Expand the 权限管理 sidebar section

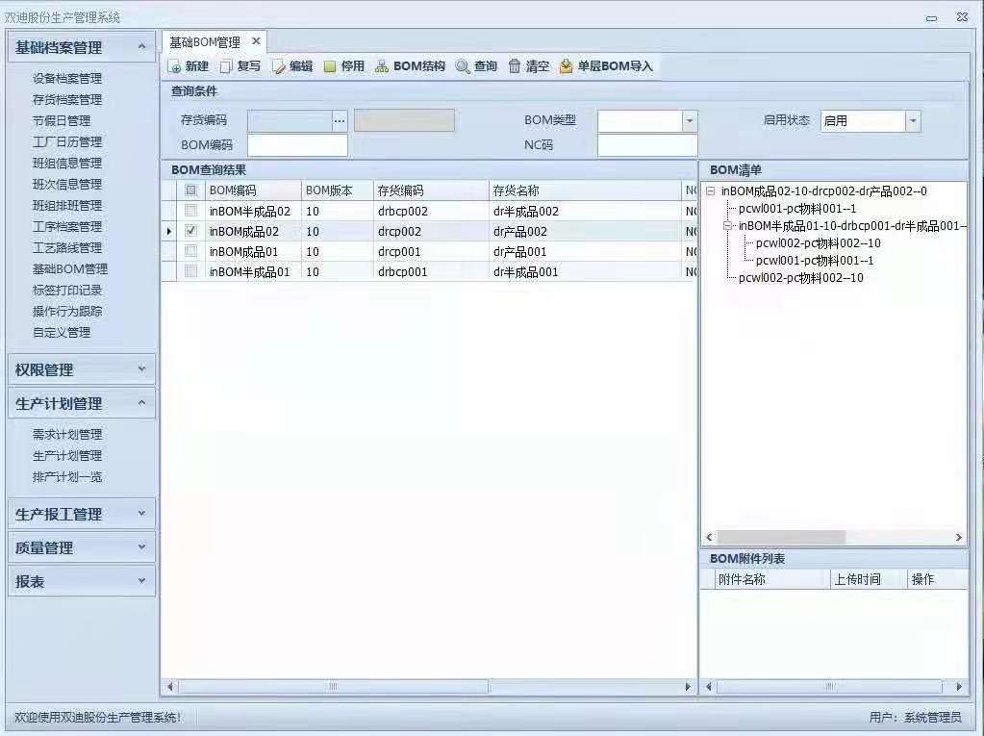(x=81, y=369)
